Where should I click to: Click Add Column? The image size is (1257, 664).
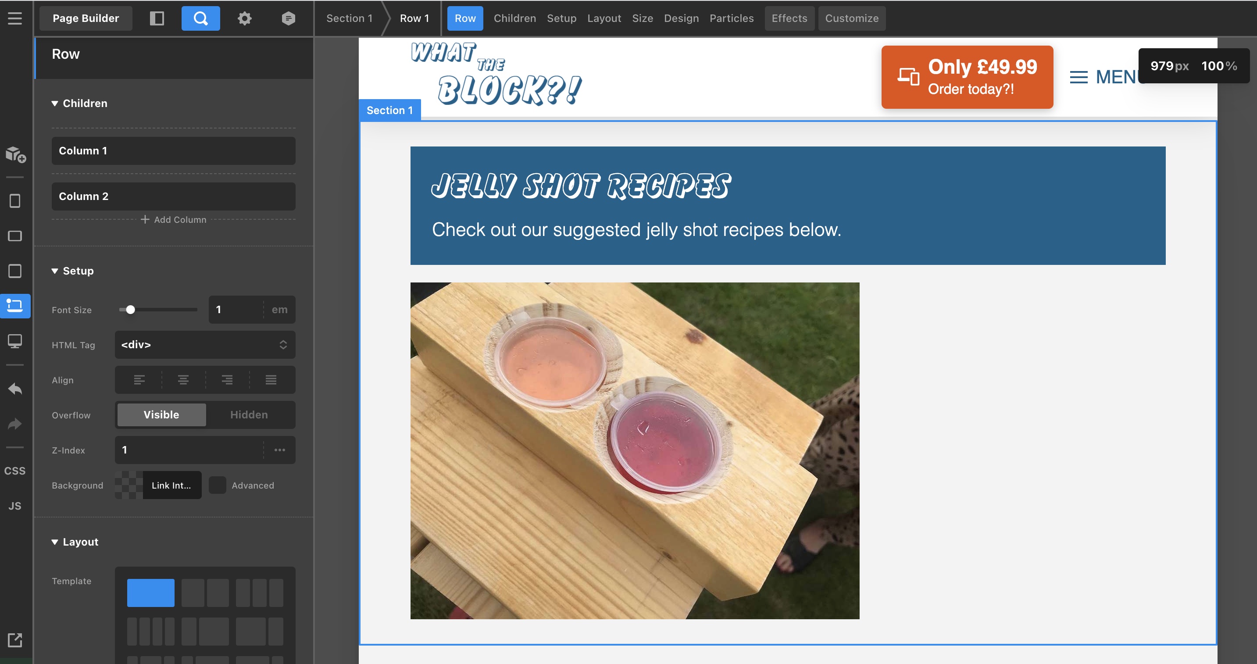pos(174,220)
